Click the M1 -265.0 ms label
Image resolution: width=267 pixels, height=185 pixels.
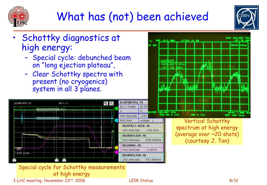[x=22, y=151]
